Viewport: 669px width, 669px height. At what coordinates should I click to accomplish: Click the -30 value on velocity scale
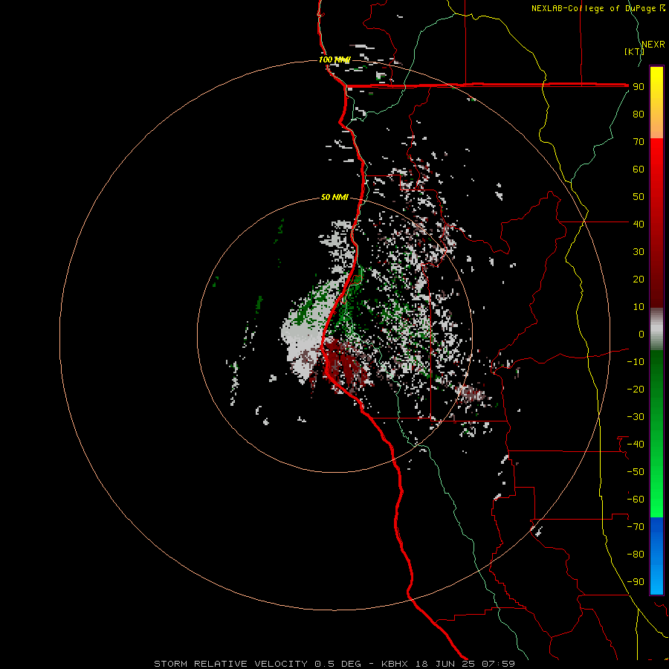point(636,417)
